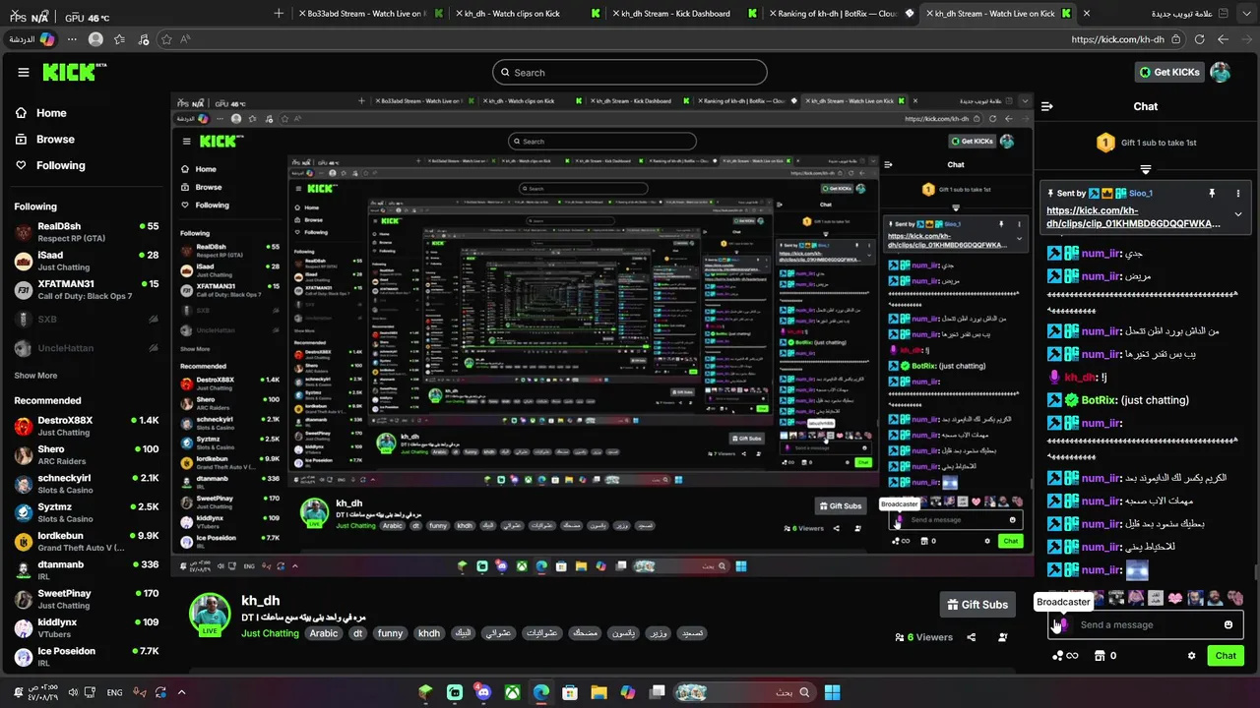Select the pink heart emote thumbnail

(1175, 598)
